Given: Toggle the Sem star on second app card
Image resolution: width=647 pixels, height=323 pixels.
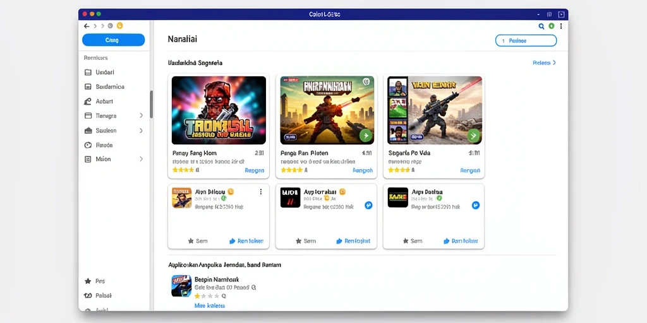Looking at the screenshot, I should 298,241.
